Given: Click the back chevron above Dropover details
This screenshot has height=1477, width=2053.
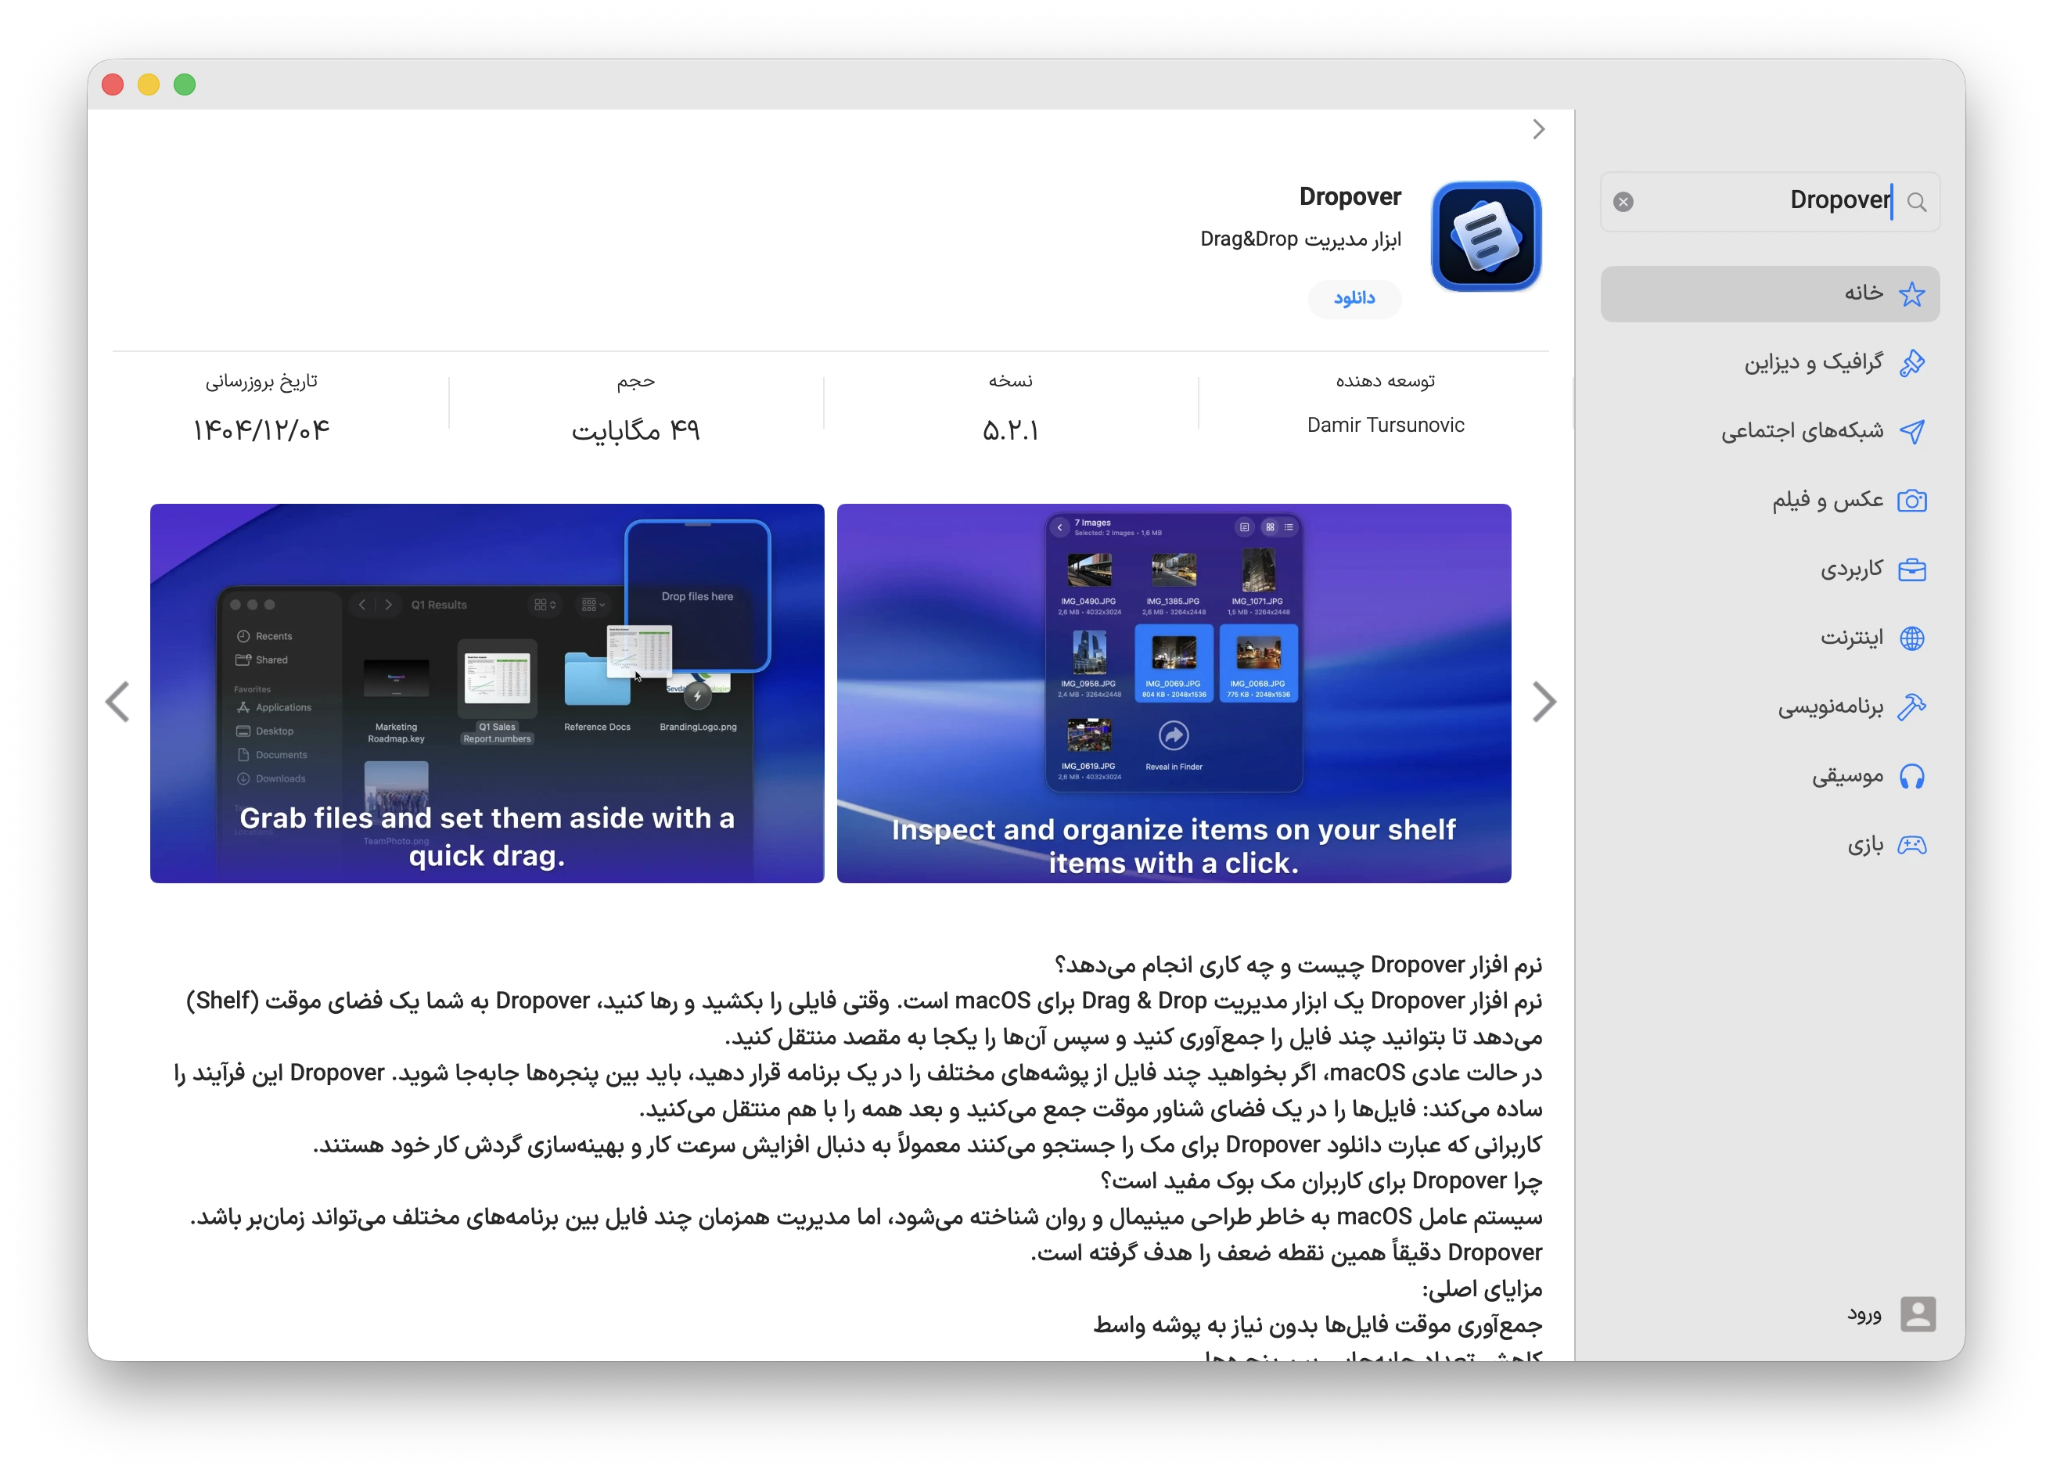Looking at the screenshot, I should (1539, 128).
